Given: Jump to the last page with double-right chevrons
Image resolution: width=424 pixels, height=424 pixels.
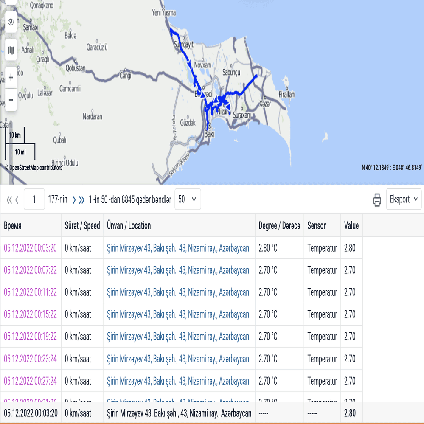Looking at the screenshot, I should (81, 199).
